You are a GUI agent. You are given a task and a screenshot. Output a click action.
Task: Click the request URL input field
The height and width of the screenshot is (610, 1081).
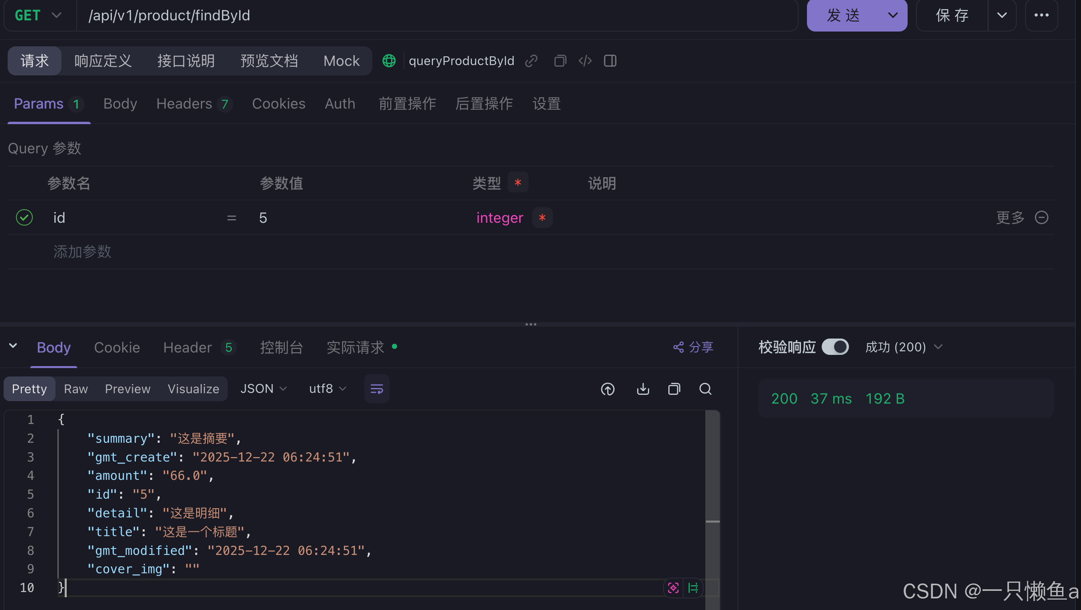click(436, 16)
